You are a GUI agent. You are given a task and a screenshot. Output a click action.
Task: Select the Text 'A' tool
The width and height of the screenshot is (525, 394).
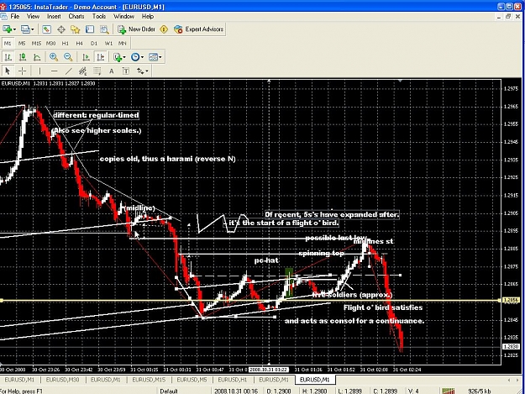pos(111,71)
